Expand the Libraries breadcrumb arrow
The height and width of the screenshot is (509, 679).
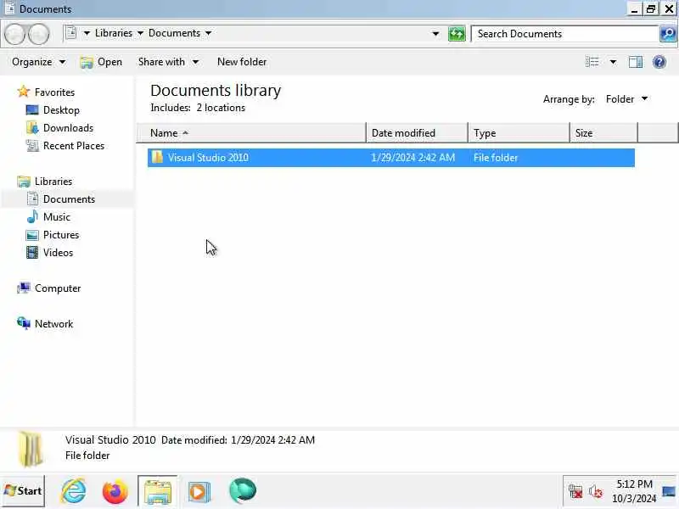coord(140,33)
